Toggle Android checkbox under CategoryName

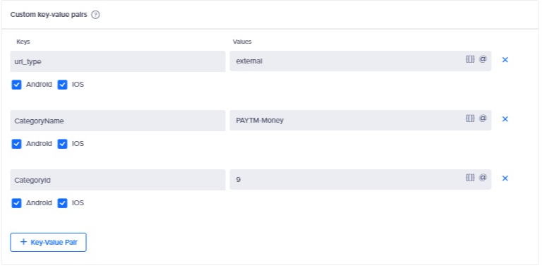click(x=17, y=144)
